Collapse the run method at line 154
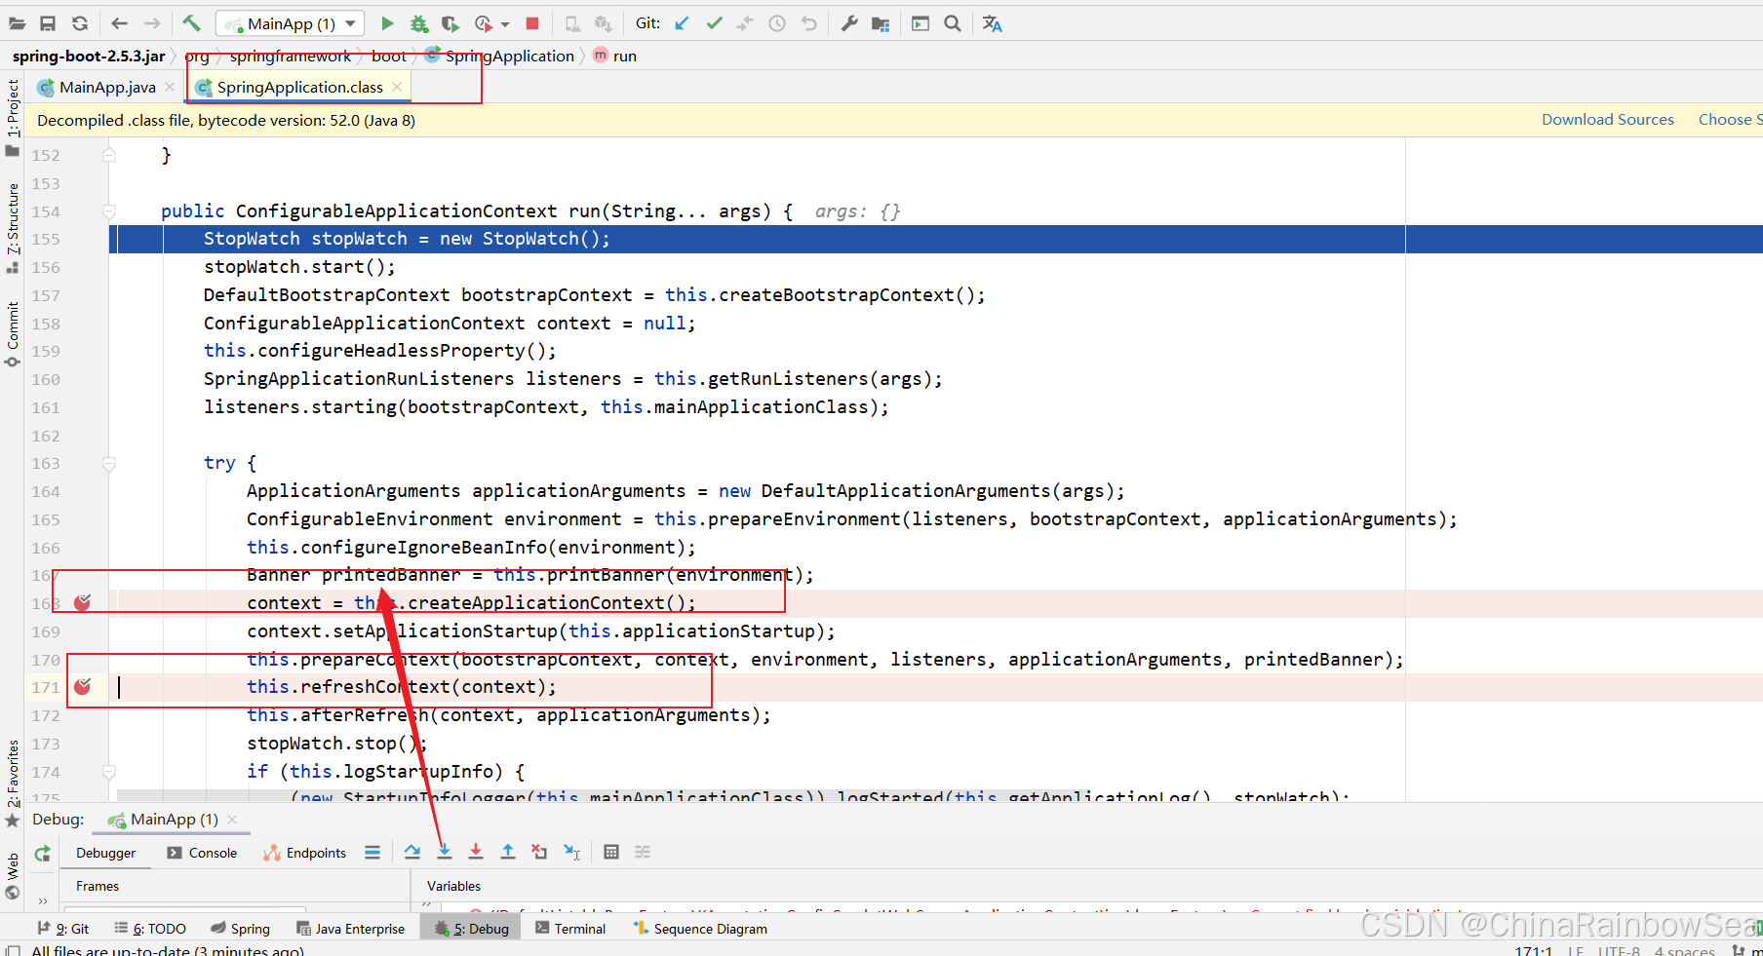 [109, 211]
